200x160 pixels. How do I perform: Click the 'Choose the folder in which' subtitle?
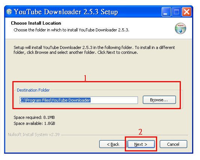coord(71,30)
